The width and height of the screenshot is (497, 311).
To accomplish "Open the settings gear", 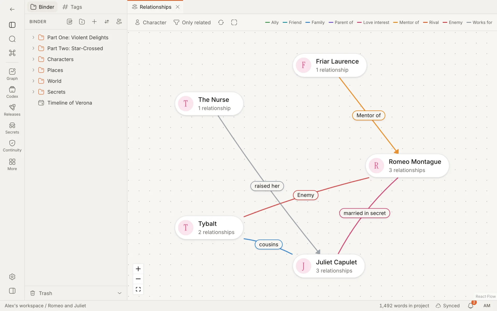I will (x=12, y=277).
